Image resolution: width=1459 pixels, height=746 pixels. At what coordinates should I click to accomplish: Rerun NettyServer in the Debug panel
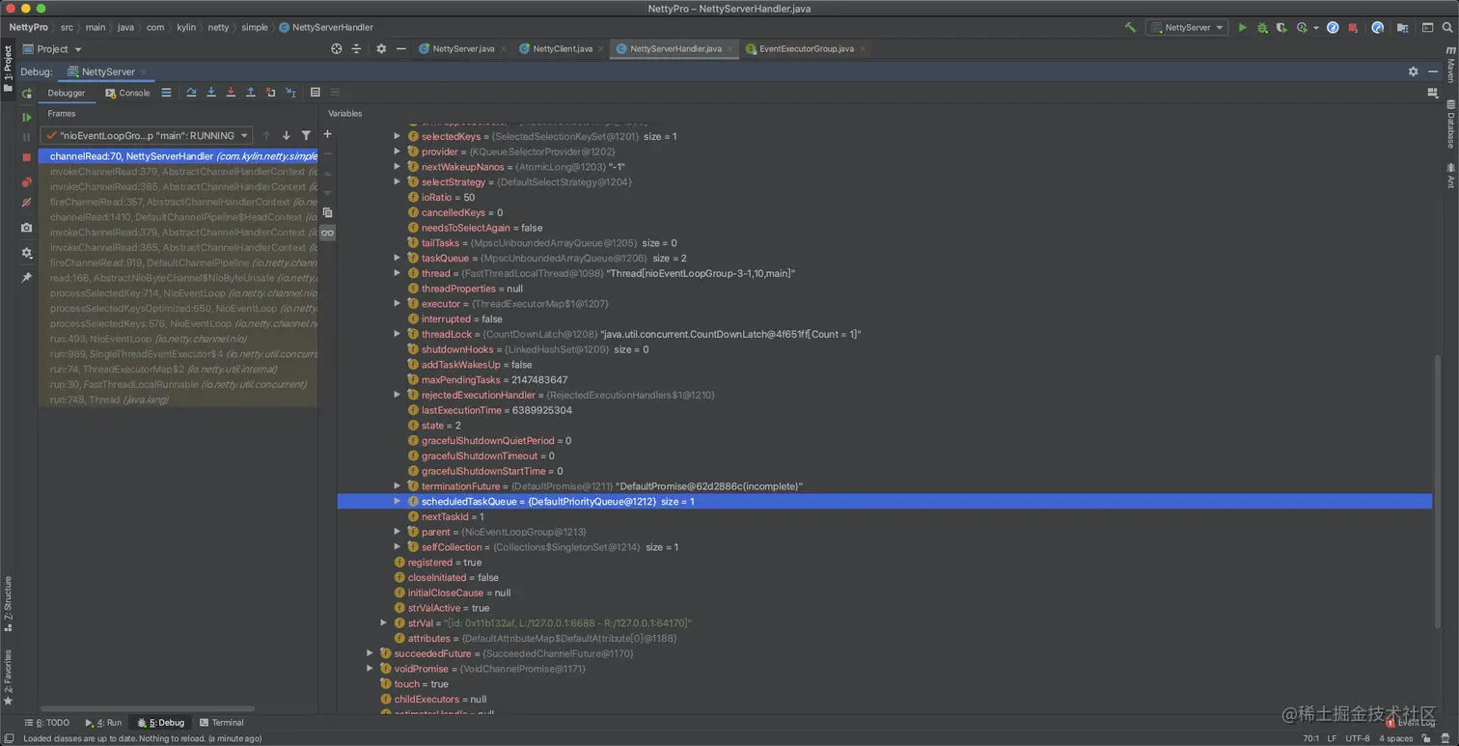tap(26, 94)
